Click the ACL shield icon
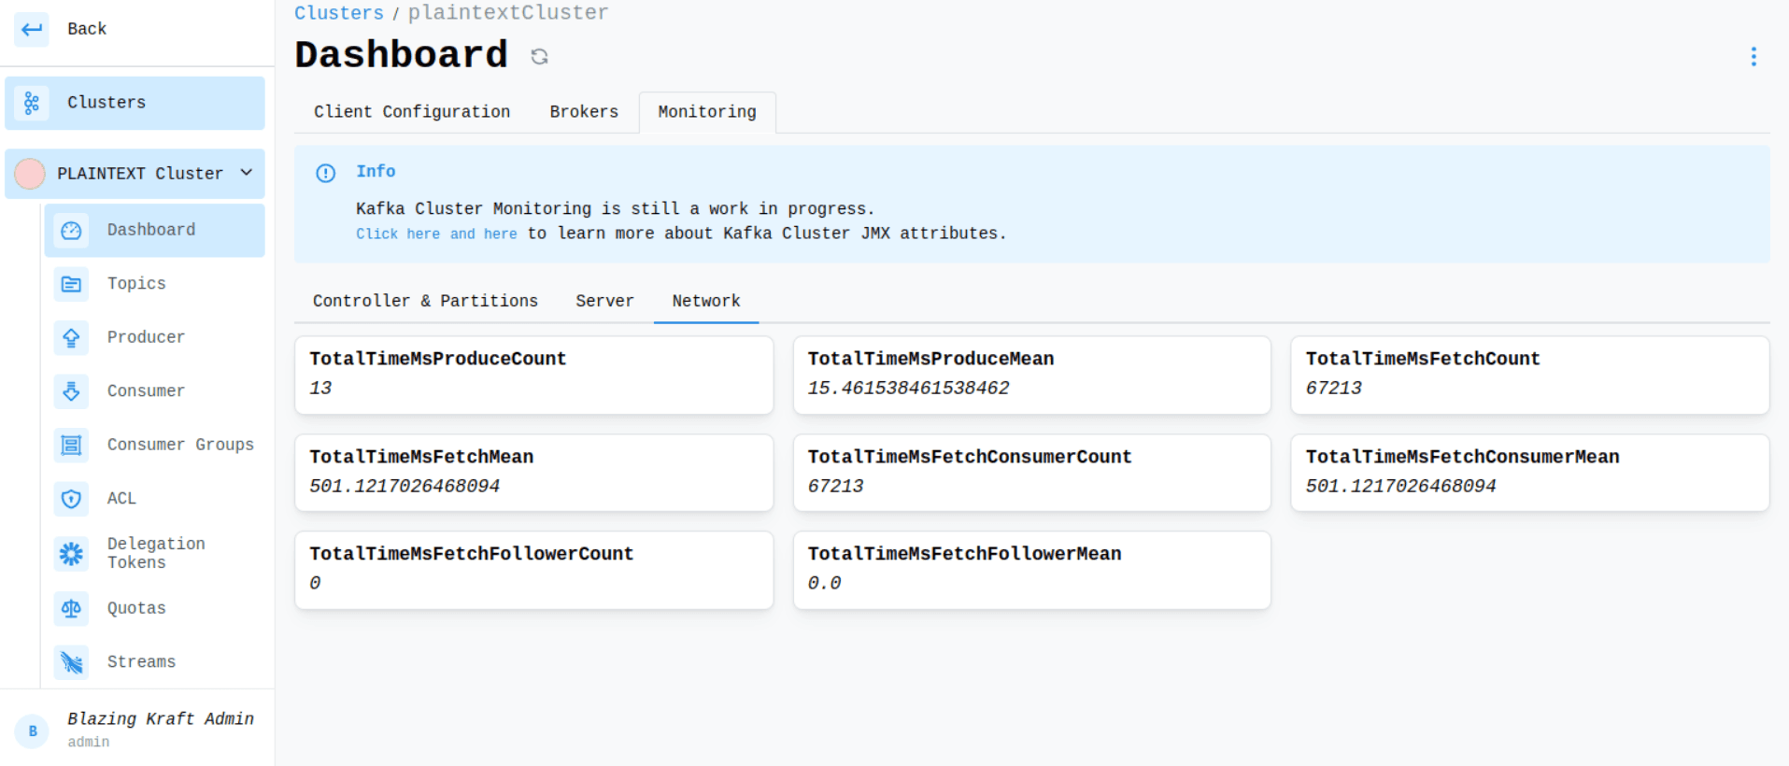 pos(71,499)
